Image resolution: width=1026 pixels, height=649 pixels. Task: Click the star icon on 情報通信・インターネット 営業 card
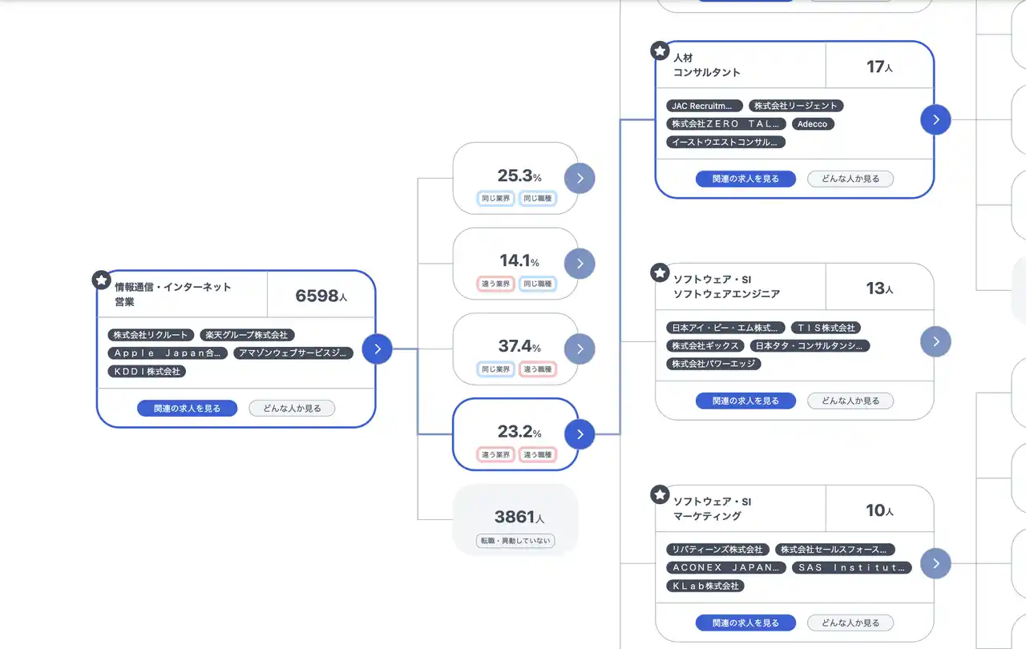point(101,280)
